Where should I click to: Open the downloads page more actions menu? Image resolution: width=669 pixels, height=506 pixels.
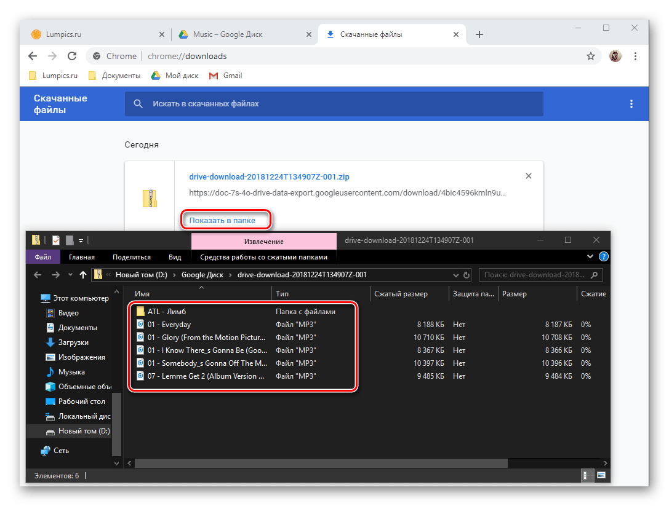click(x=631, y=104)
